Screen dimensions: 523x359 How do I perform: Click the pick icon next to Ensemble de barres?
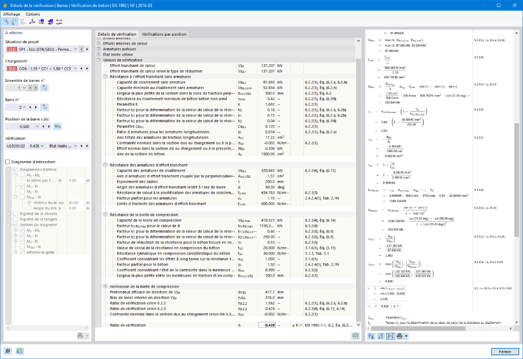[44, 88]
